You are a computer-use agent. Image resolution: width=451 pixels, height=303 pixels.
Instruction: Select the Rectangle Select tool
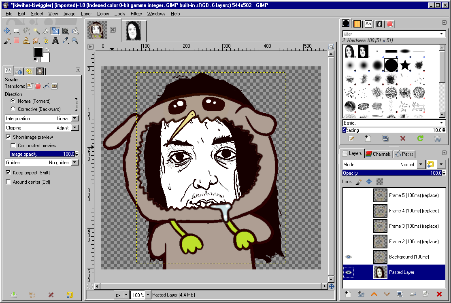click(x=16, y=31)
